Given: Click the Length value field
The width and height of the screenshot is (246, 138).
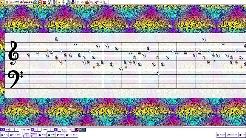Looking at the screenshot, I should pos(34,136).
